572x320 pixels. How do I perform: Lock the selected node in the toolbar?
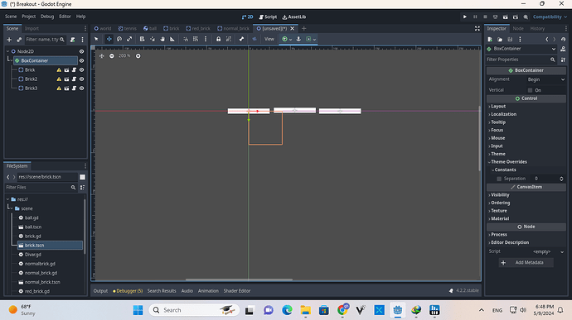click(218, 39)
